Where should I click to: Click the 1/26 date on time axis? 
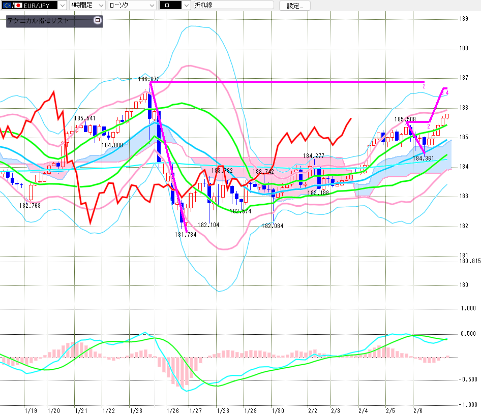[x=172, y=410]
